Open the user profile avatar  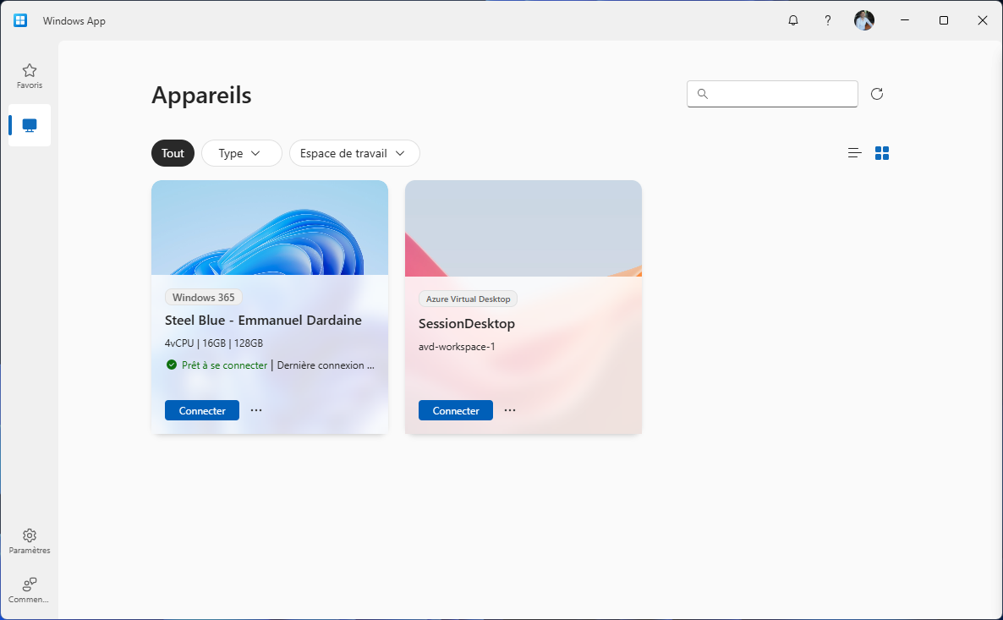click(864, 20)
